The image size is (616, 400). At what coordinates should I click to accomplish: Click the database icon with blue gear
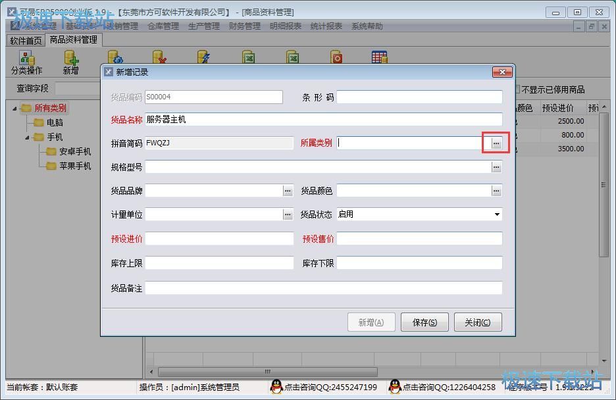coord(116,57)
